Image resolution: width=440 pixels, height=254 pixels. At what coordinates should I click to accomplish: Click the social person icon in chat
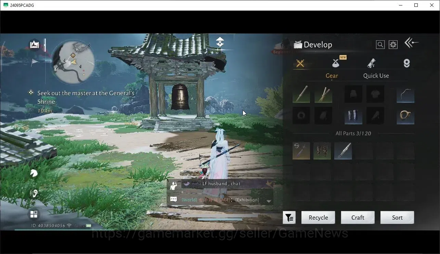[x=174, y=185]
